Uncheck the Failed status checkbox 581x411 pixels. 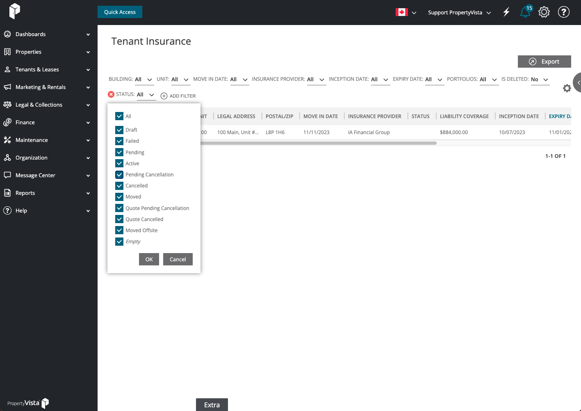(x=119, y=141)
